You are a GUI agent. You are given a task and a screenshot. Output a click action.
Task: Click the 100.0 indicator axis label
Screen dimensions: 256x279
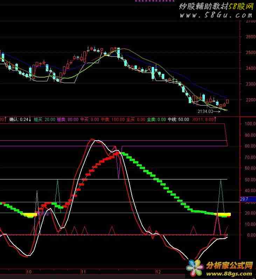pyautogui.click(x=250, y=124)
